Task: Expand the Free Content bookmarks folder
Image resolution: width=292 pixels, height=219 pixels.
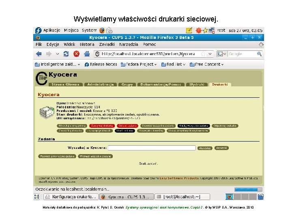Action: pos(206,64)
